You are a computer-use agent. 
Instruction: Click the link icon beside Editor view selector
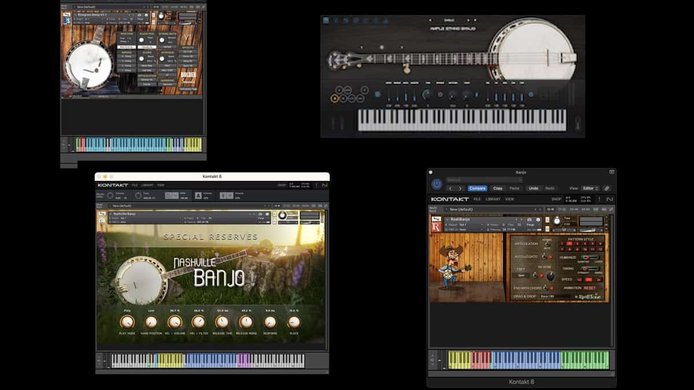607,188
